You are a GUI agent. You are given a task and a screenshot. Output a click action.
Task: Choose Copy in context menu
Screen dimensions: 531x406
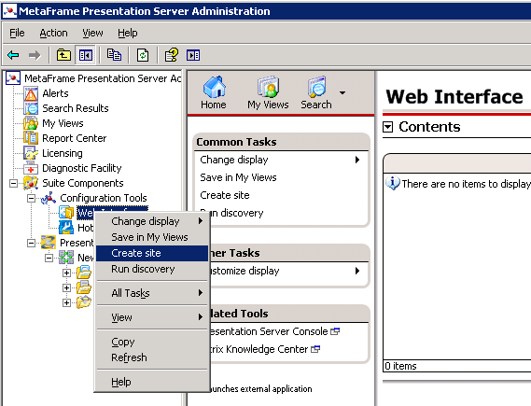coord(152,342)
